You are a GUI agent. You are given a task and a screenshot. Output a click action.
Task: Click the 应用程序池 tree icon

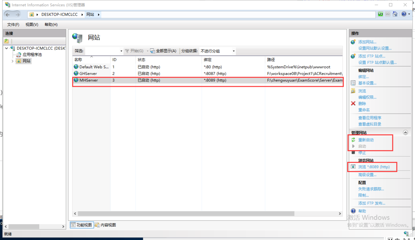[x=19, y=55]
